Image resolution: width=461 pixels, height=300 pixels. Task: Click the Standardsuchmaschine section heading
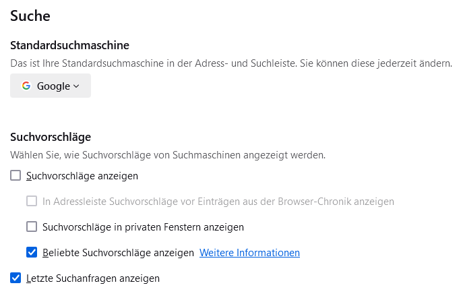[x=69, y=45]
